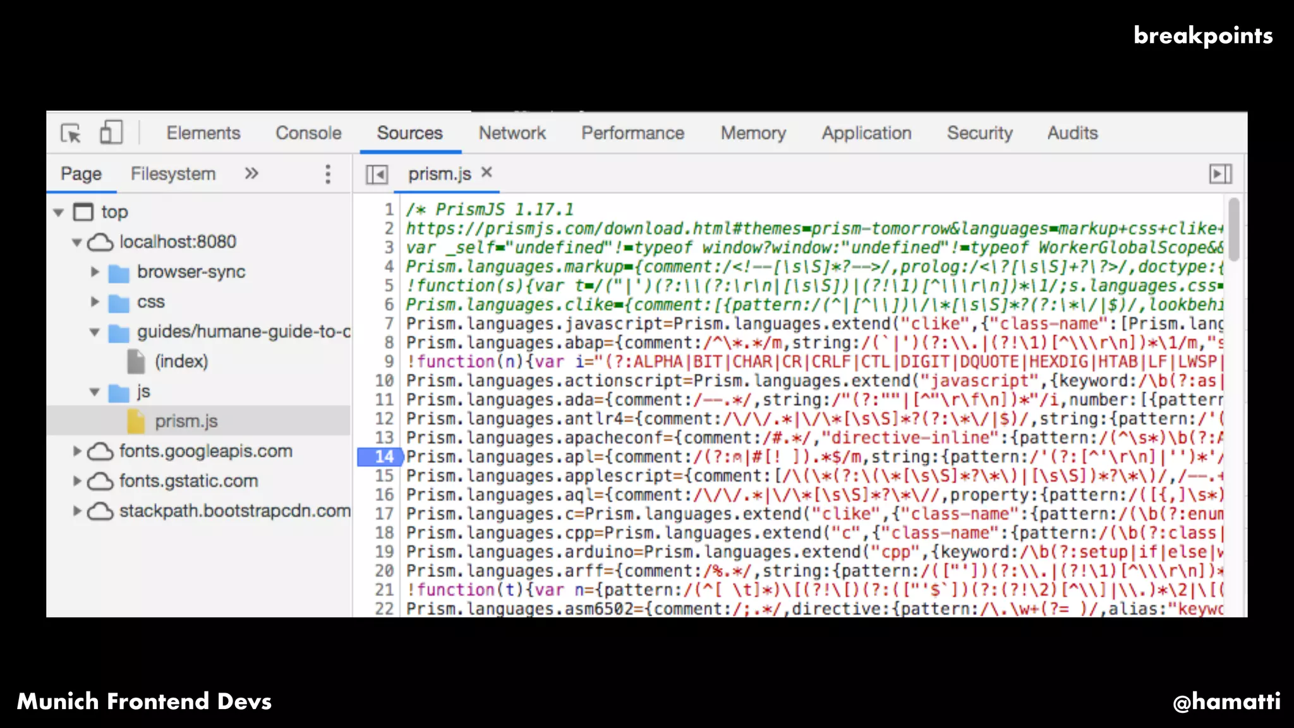The height and width of the screenshot is (728, 1294).
Task: Add a breakpoint on line 12
Action: pos(384,419)
